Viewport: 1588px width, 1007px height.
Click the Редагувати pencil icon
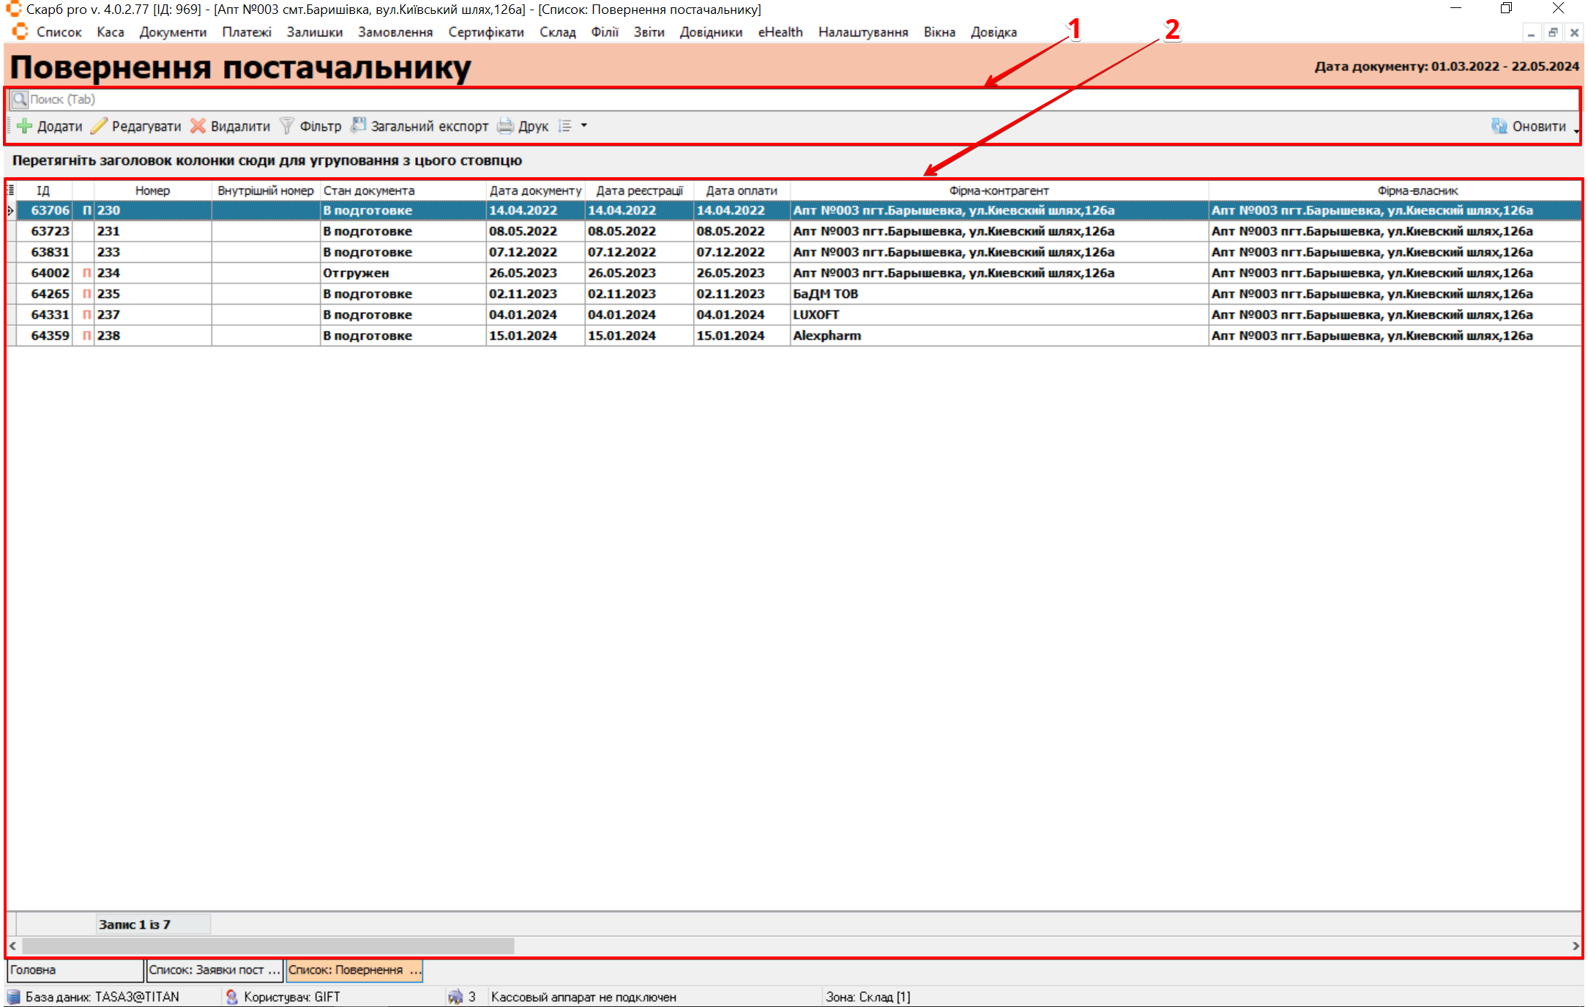click(x=99, y=126)
